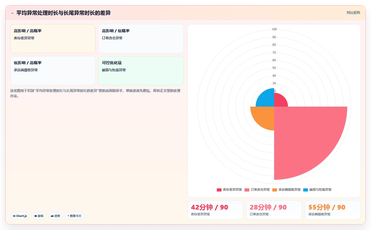This screenshot has width=371, height=230.
Task: Click the 进度 tag
Action: pyautogui.click(x=55, y=216)
